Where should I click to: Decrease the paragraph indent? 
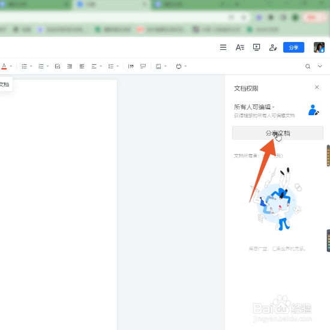click(70, 66)
